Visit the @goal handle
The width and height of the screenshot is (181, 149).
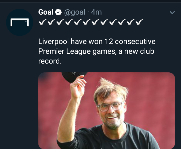coord(75,12)
